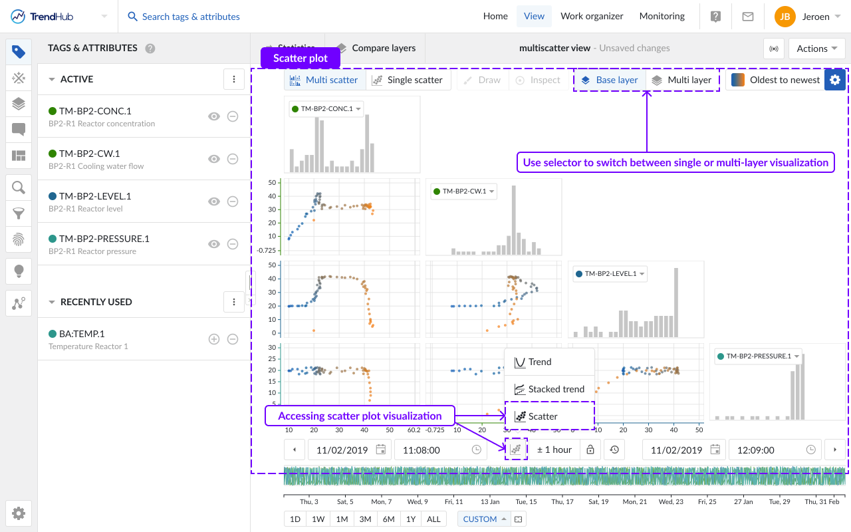Open the search magnifier in left sidebar

pyautogui.click(x=19, y=188)
